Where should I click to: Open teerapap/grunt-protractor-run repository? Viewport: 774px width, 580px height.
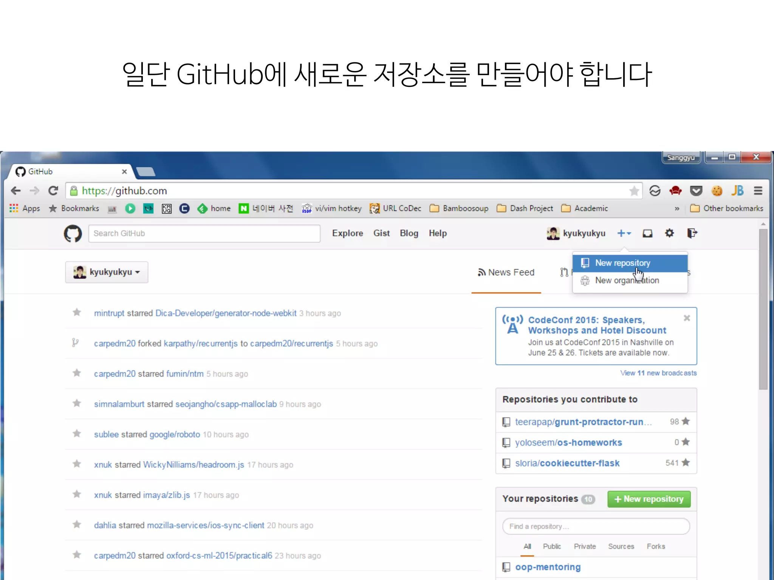pyautogui.click(x=583, y=422)
